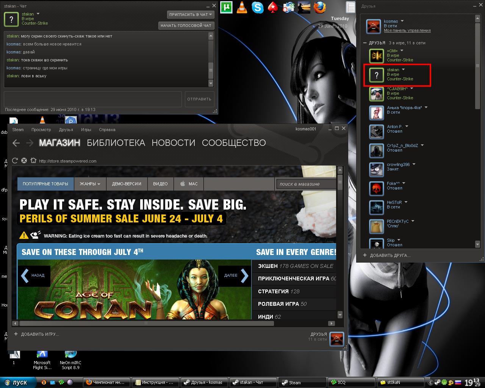Open the ДЕМО-ВЕРСИИ store section
The height and width of the screenshot is (388, 485).
point(127,184)
